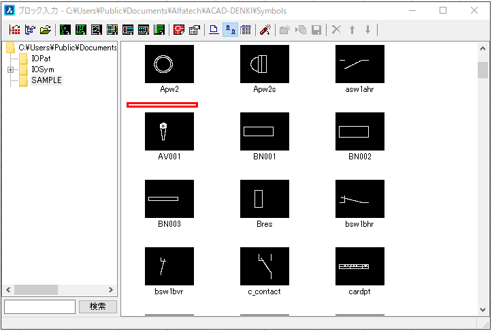Click the green striped list toolbar icon
This screenshot has width=492, height=331.
[x=159, y=30]
